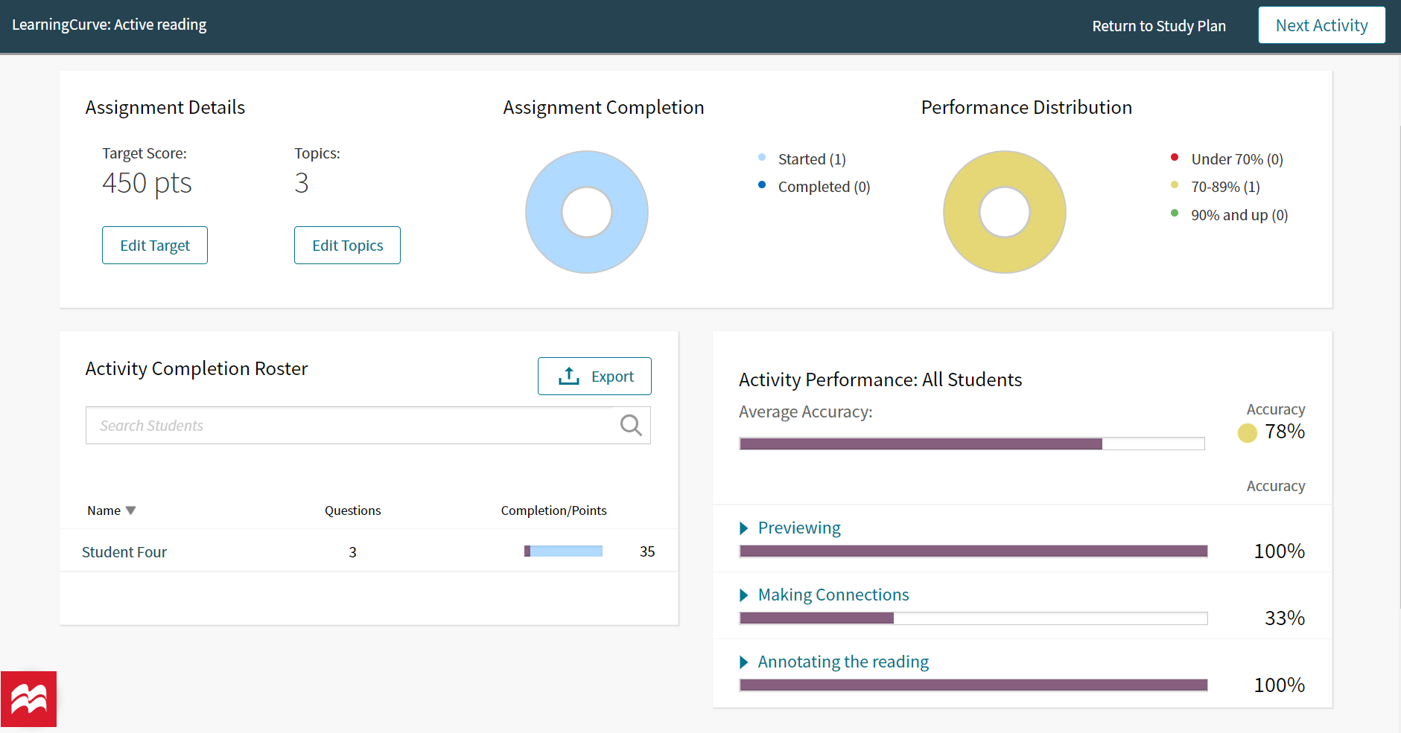Click the Edit Topics button
This screenshot has width=1401, height=733.
click(346, 245)
